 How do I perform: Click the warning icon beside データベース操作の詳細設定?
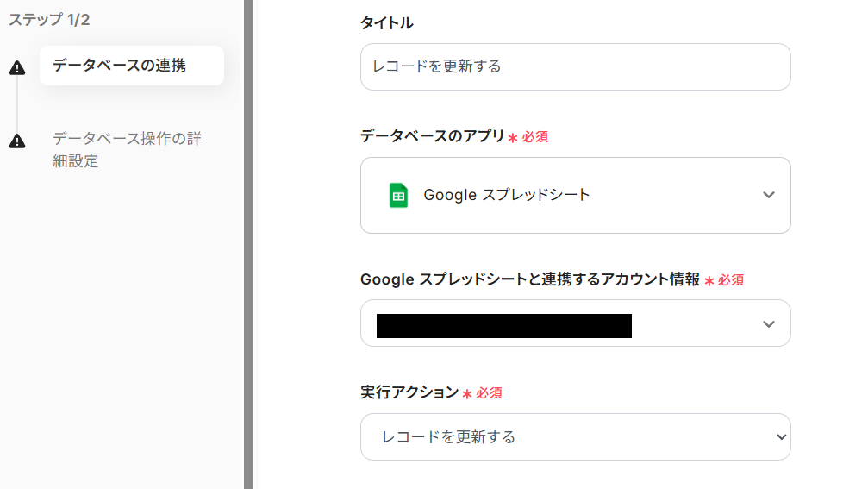click(x=16, y=141)
